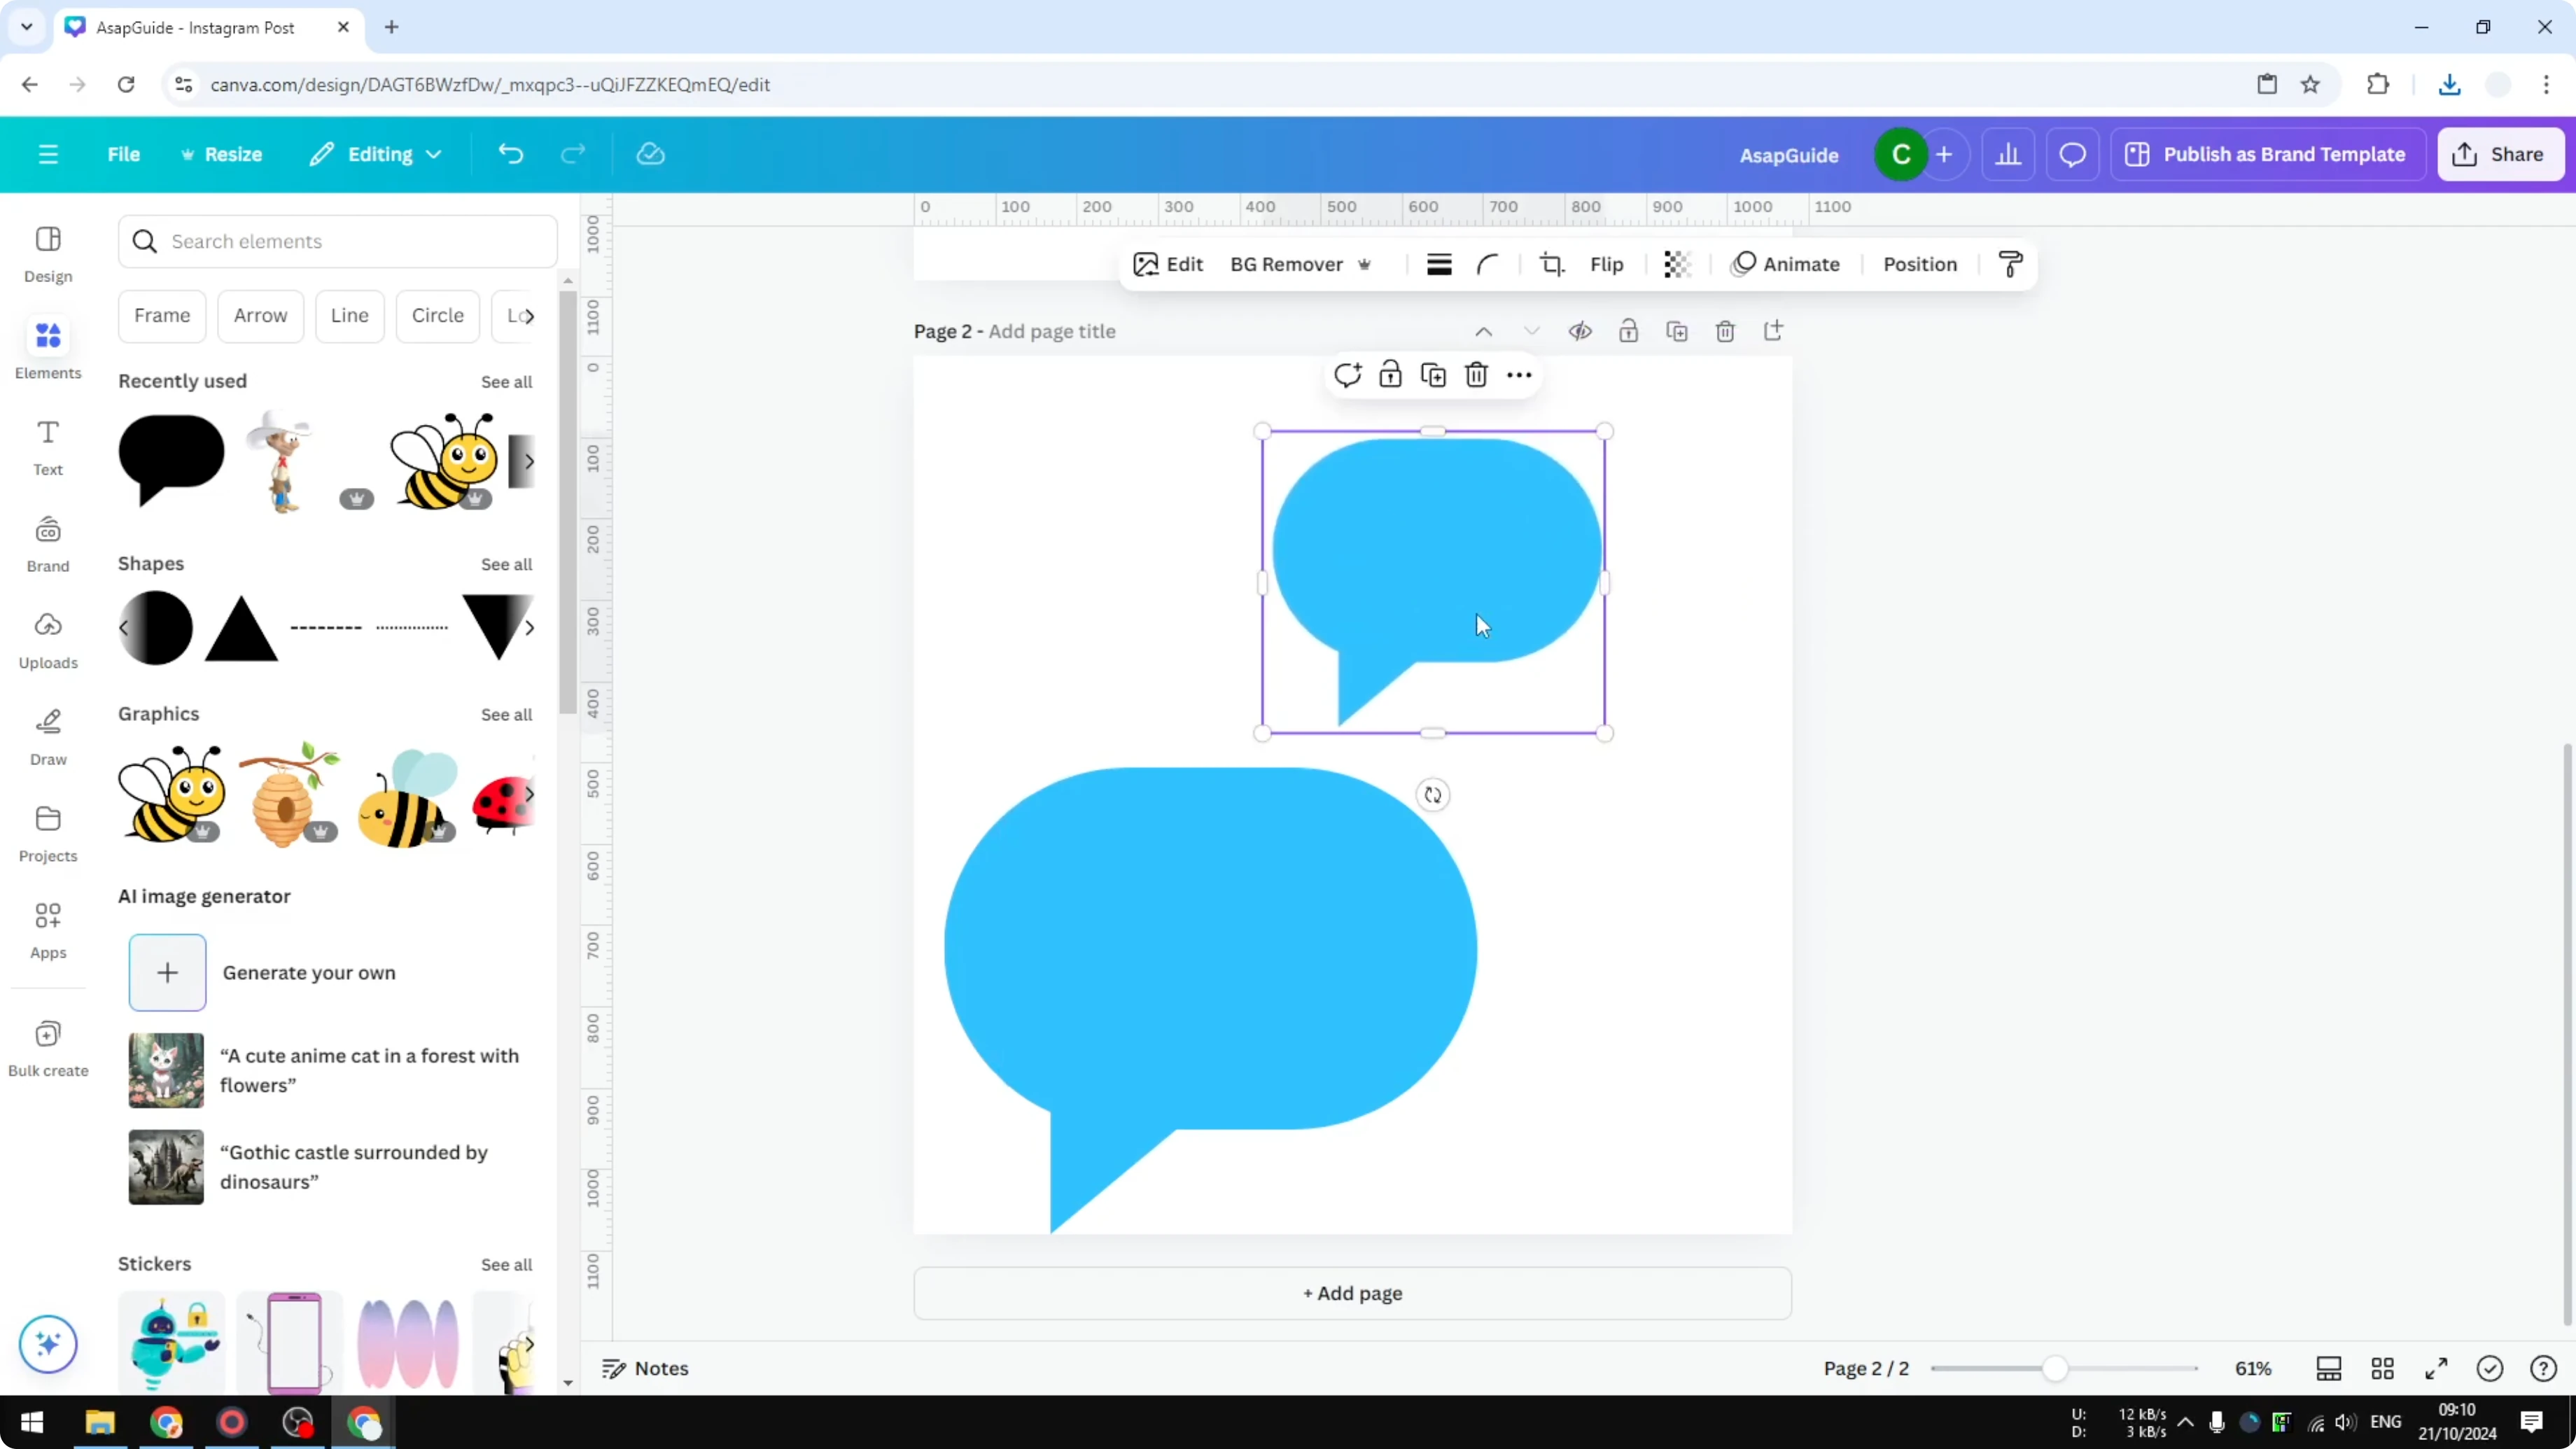Click the cute anime cat thumbnail
This screenshot has width=2576, height=1449.
165,1070
